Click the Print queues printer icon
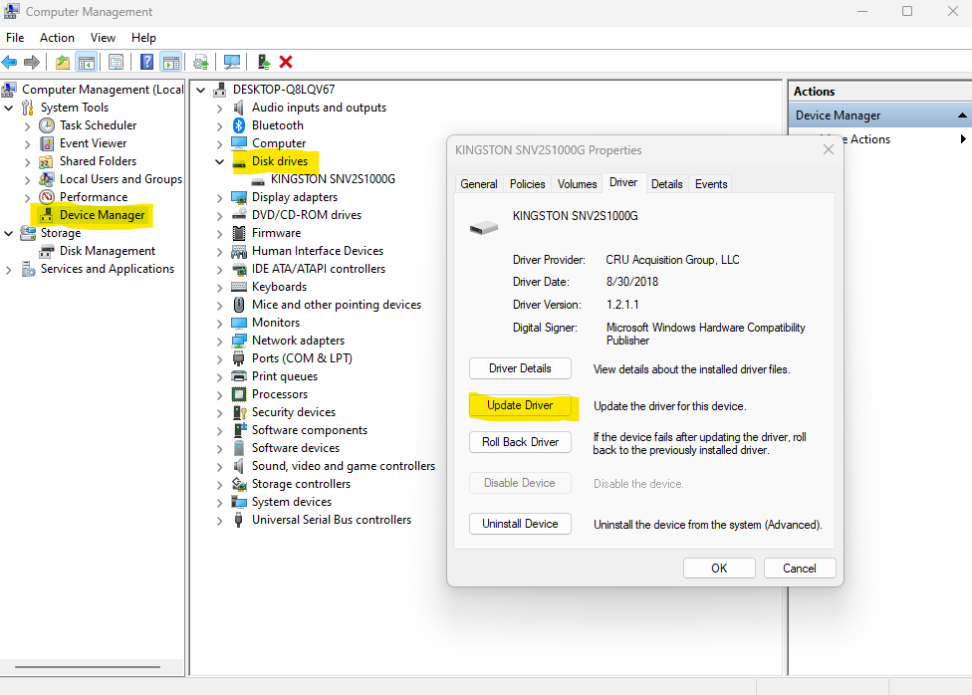 click(x=239, y=376)
